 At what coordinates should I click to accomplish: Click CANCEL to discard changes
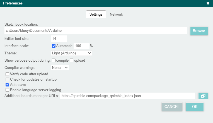tap(172, 107)
